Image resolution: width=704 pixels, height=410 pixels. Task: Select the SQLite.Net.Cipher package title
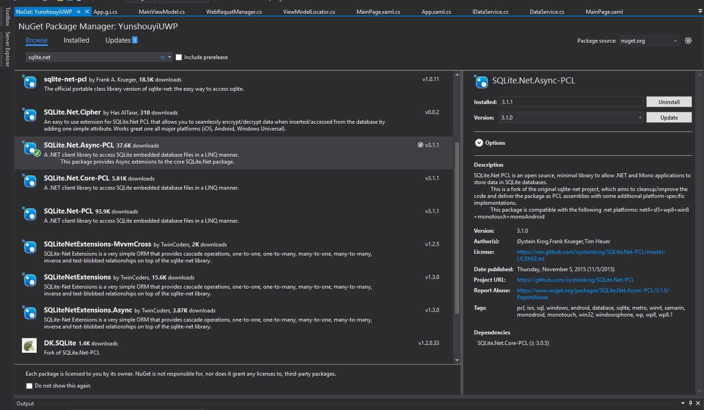(72, 112)
